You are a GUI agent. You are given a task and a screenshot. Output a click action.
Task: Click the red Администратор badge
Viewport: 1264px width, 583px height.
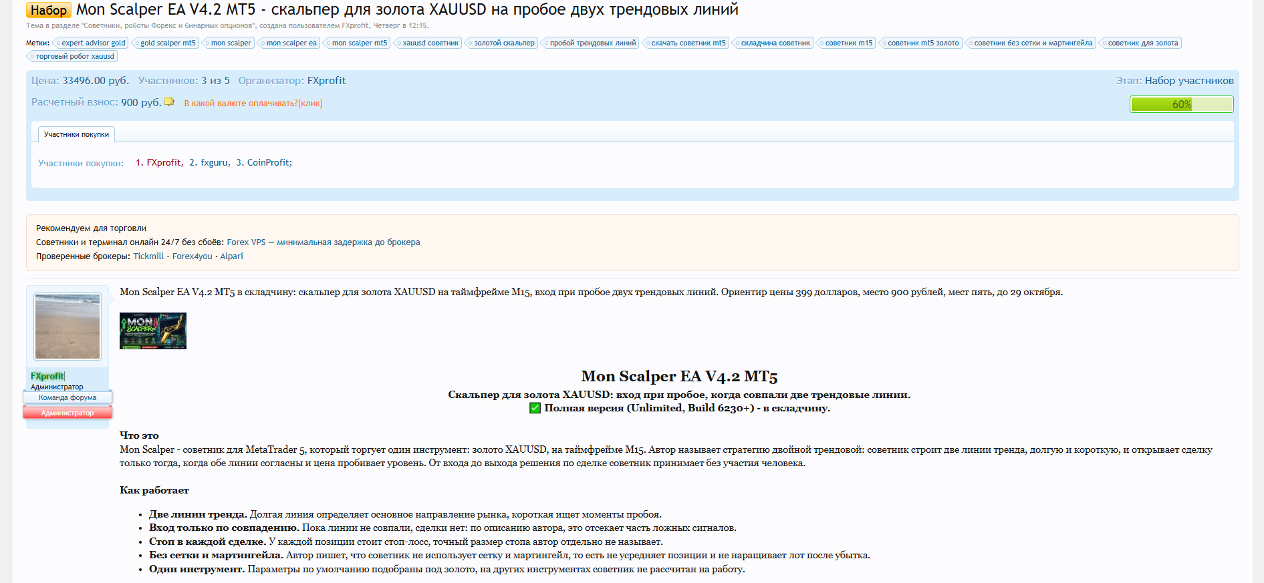[68, 413]
